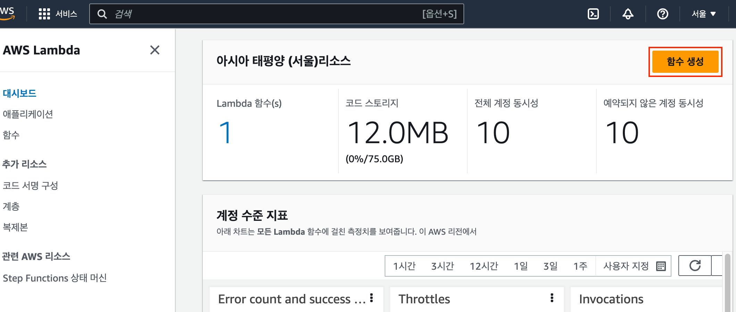
Task: Select the 1시간 time range
Action: click(404, 266)
